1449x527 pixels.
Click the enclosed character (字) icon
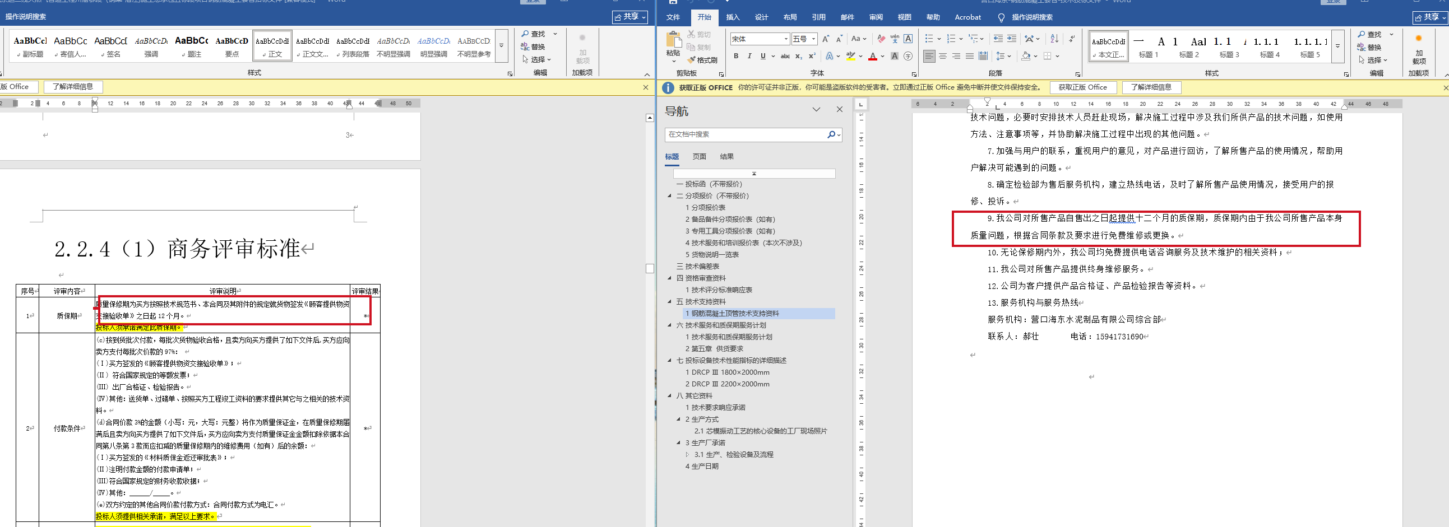coord(908,56)
